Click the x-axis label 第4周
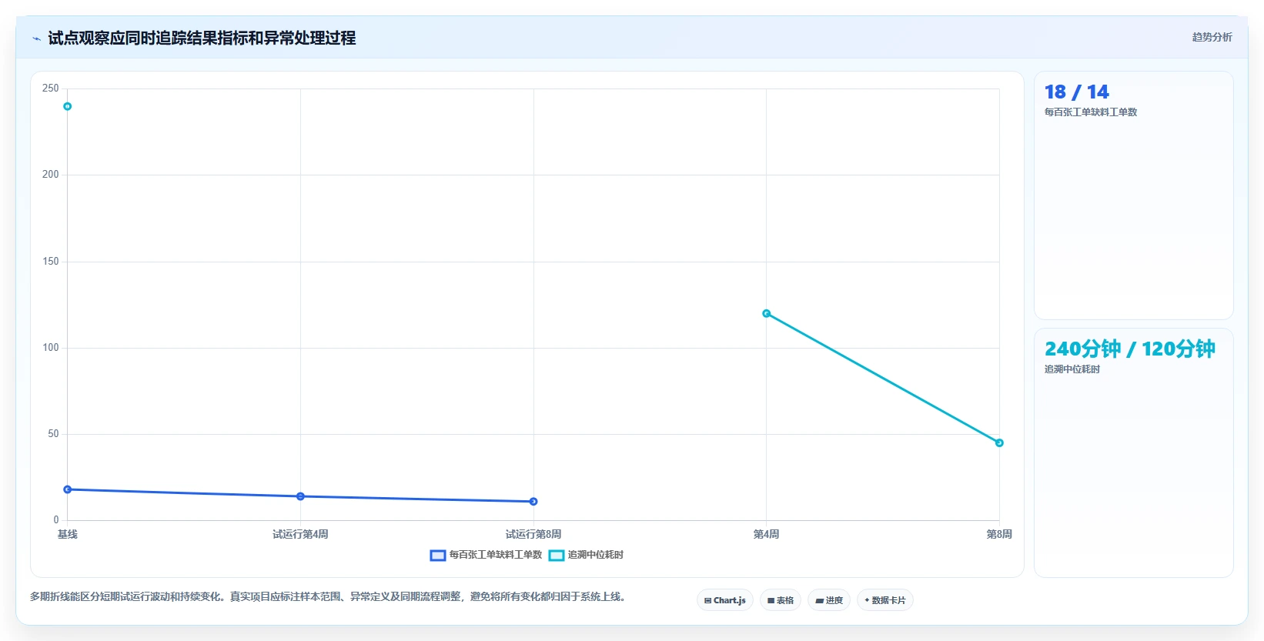Screen dimensions: 1264x641 766,534
